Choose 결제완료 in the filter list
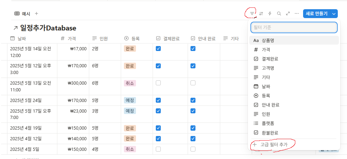The width and height of the screenshot is (347, 159). pos(294,59)
